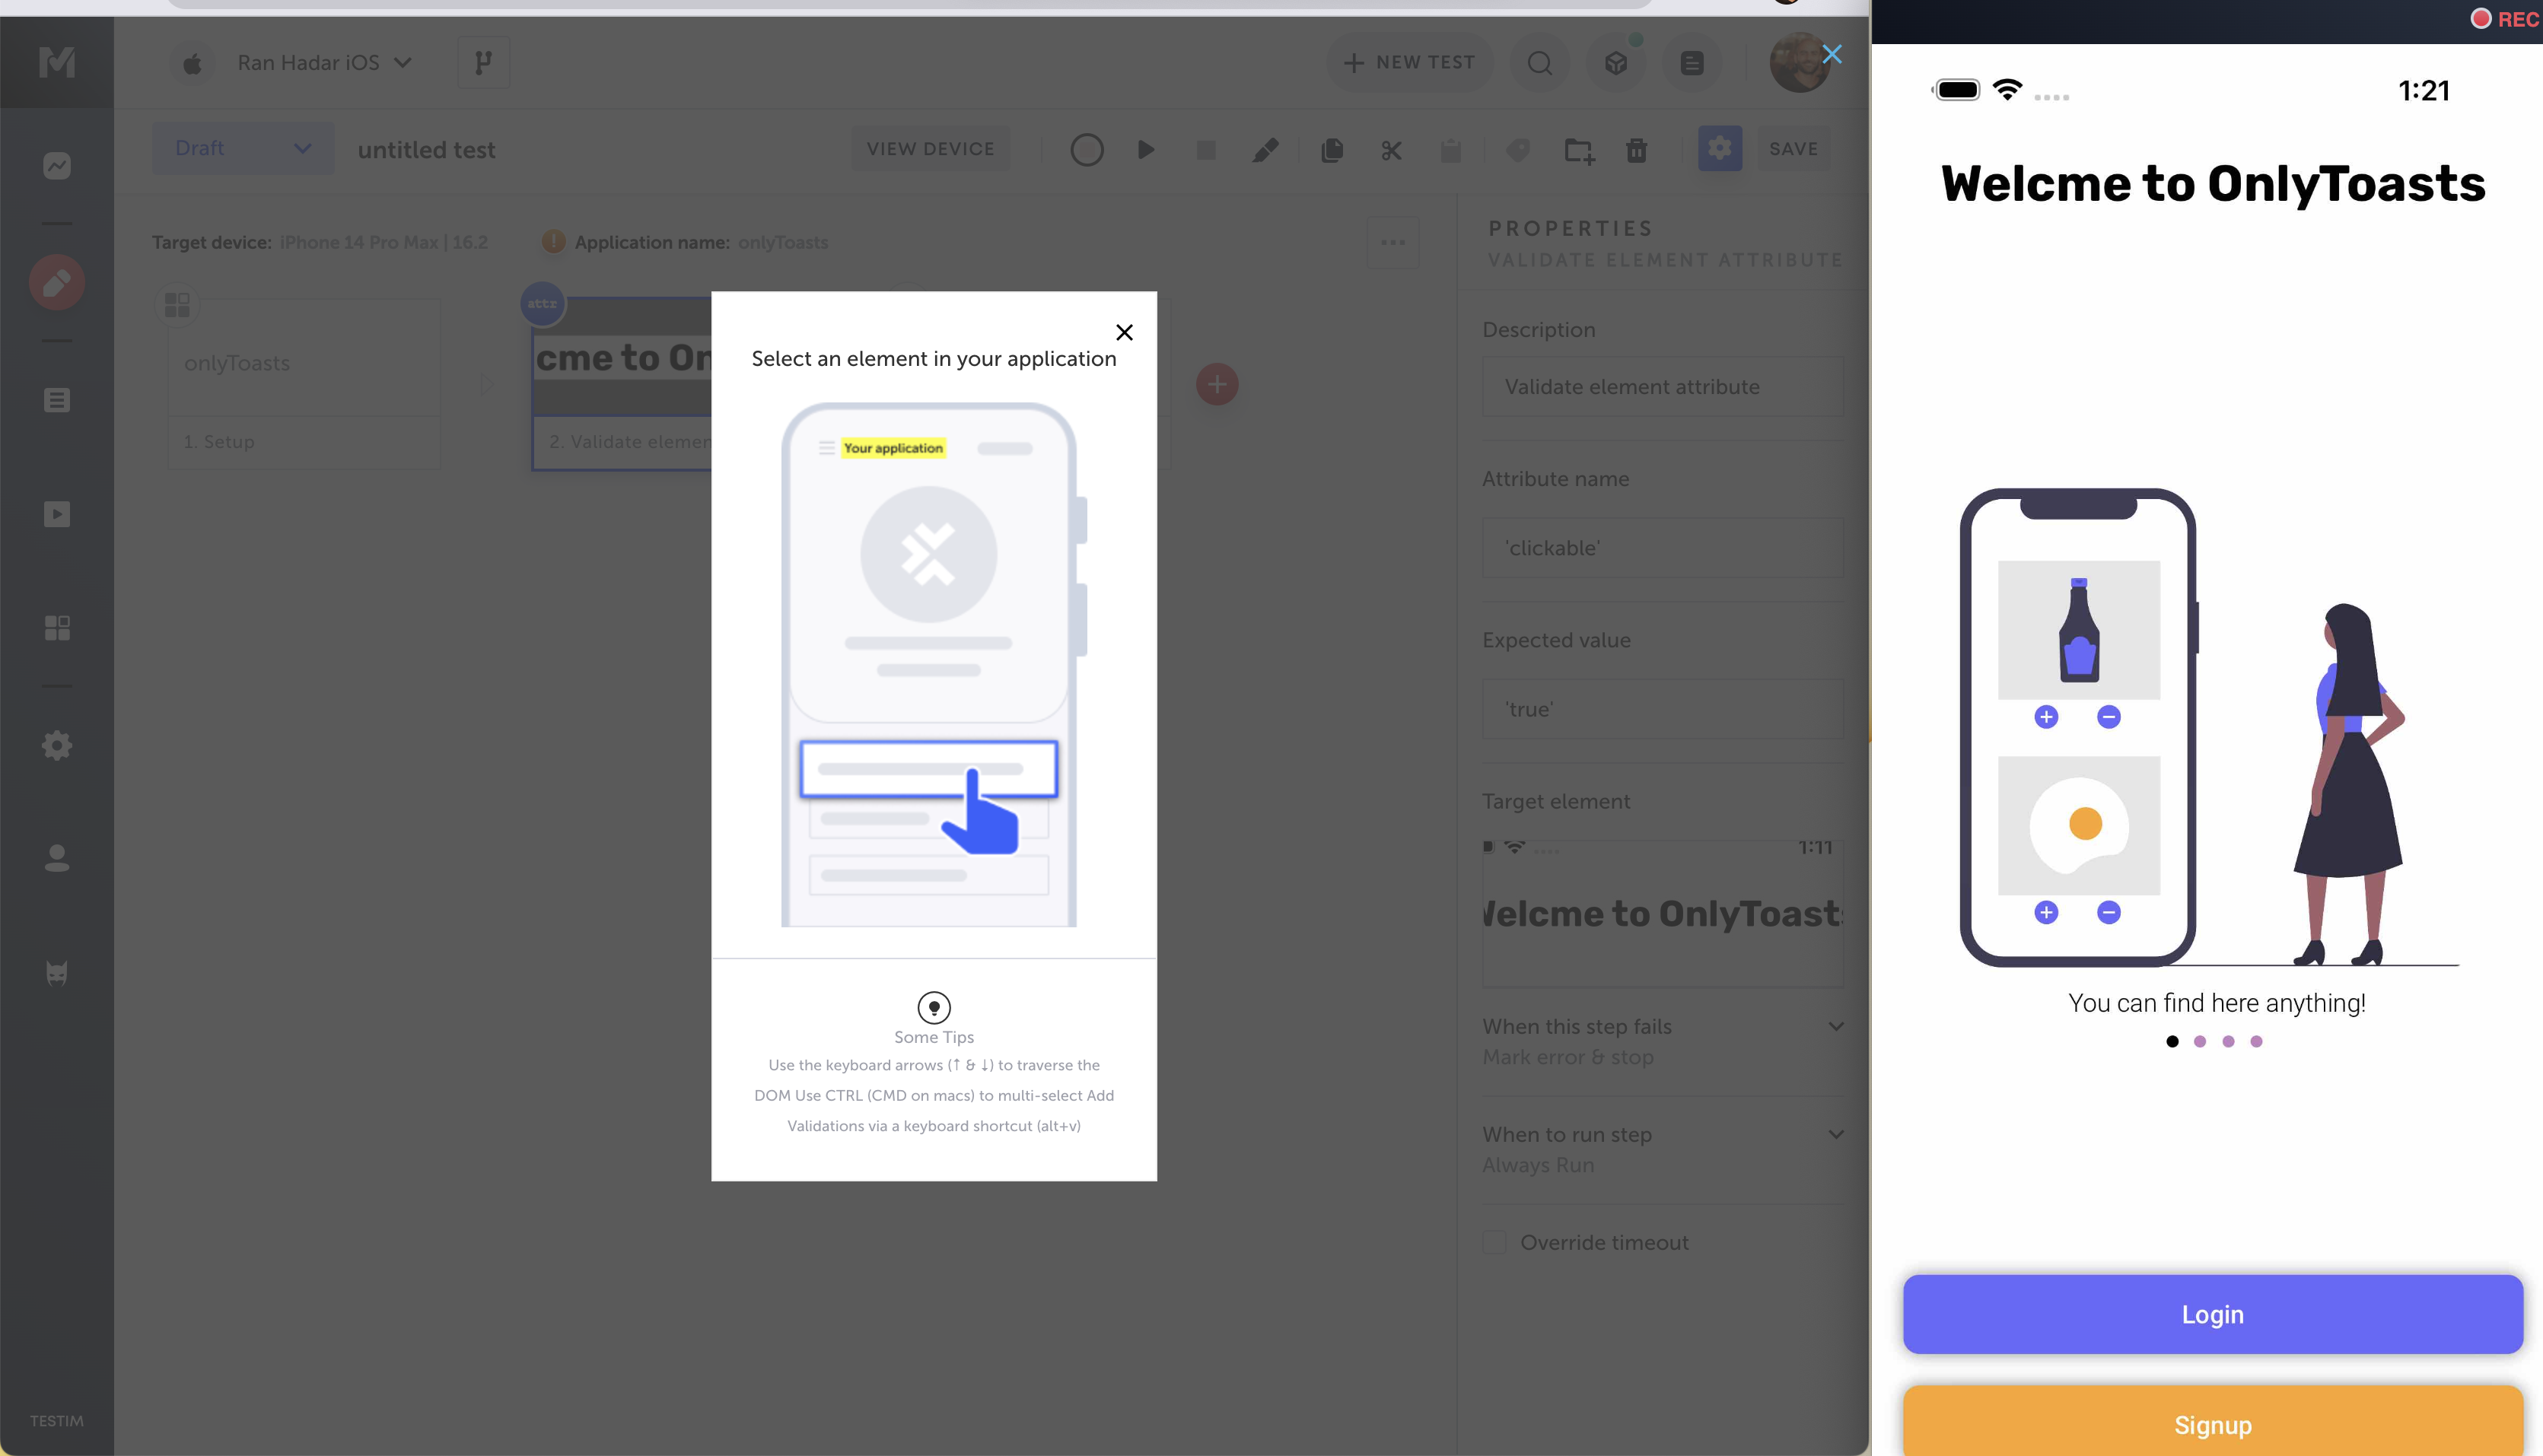The width and height of the screenshot is (2543, 1456).
Task: Click the Welcme to OnlyToasts heading
Action: click(2213, 184)
